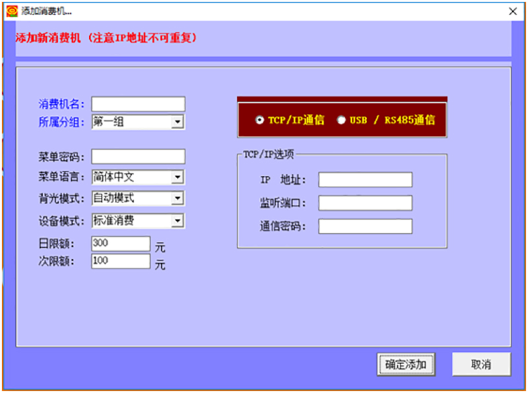Viewport: 528px width, 393px height.
Task: Close the 添加消费机 dialog window
Action: [x=512, y=11]
